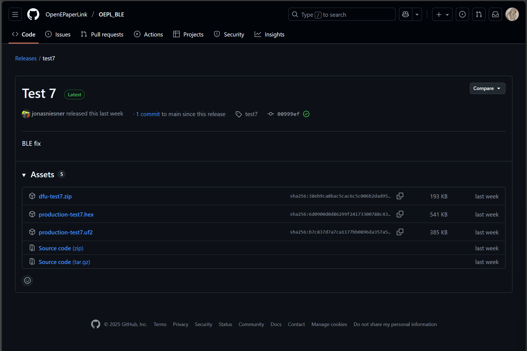
Task: Open the Copilot chat icon
Action: (405, 15)
